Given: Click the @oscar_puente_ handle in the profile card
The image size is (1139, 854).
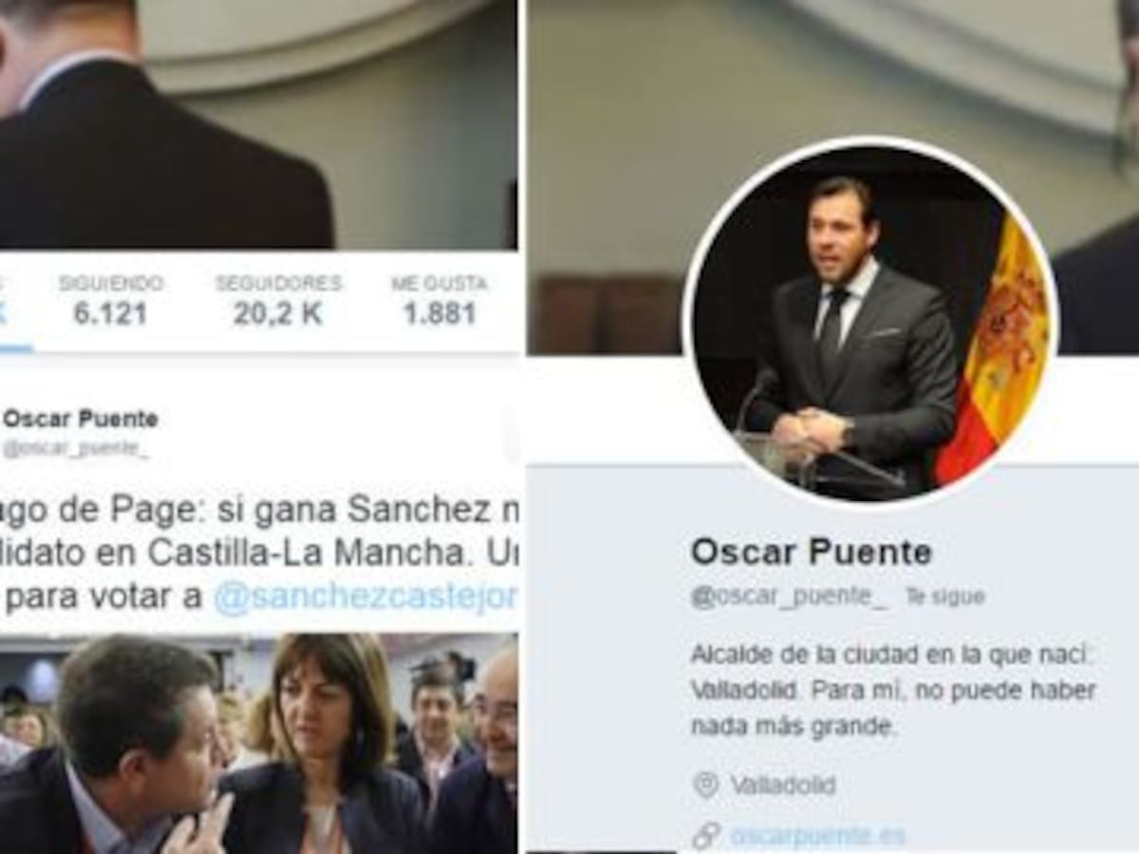Looking at the screenshot, I should click(790, 597).
